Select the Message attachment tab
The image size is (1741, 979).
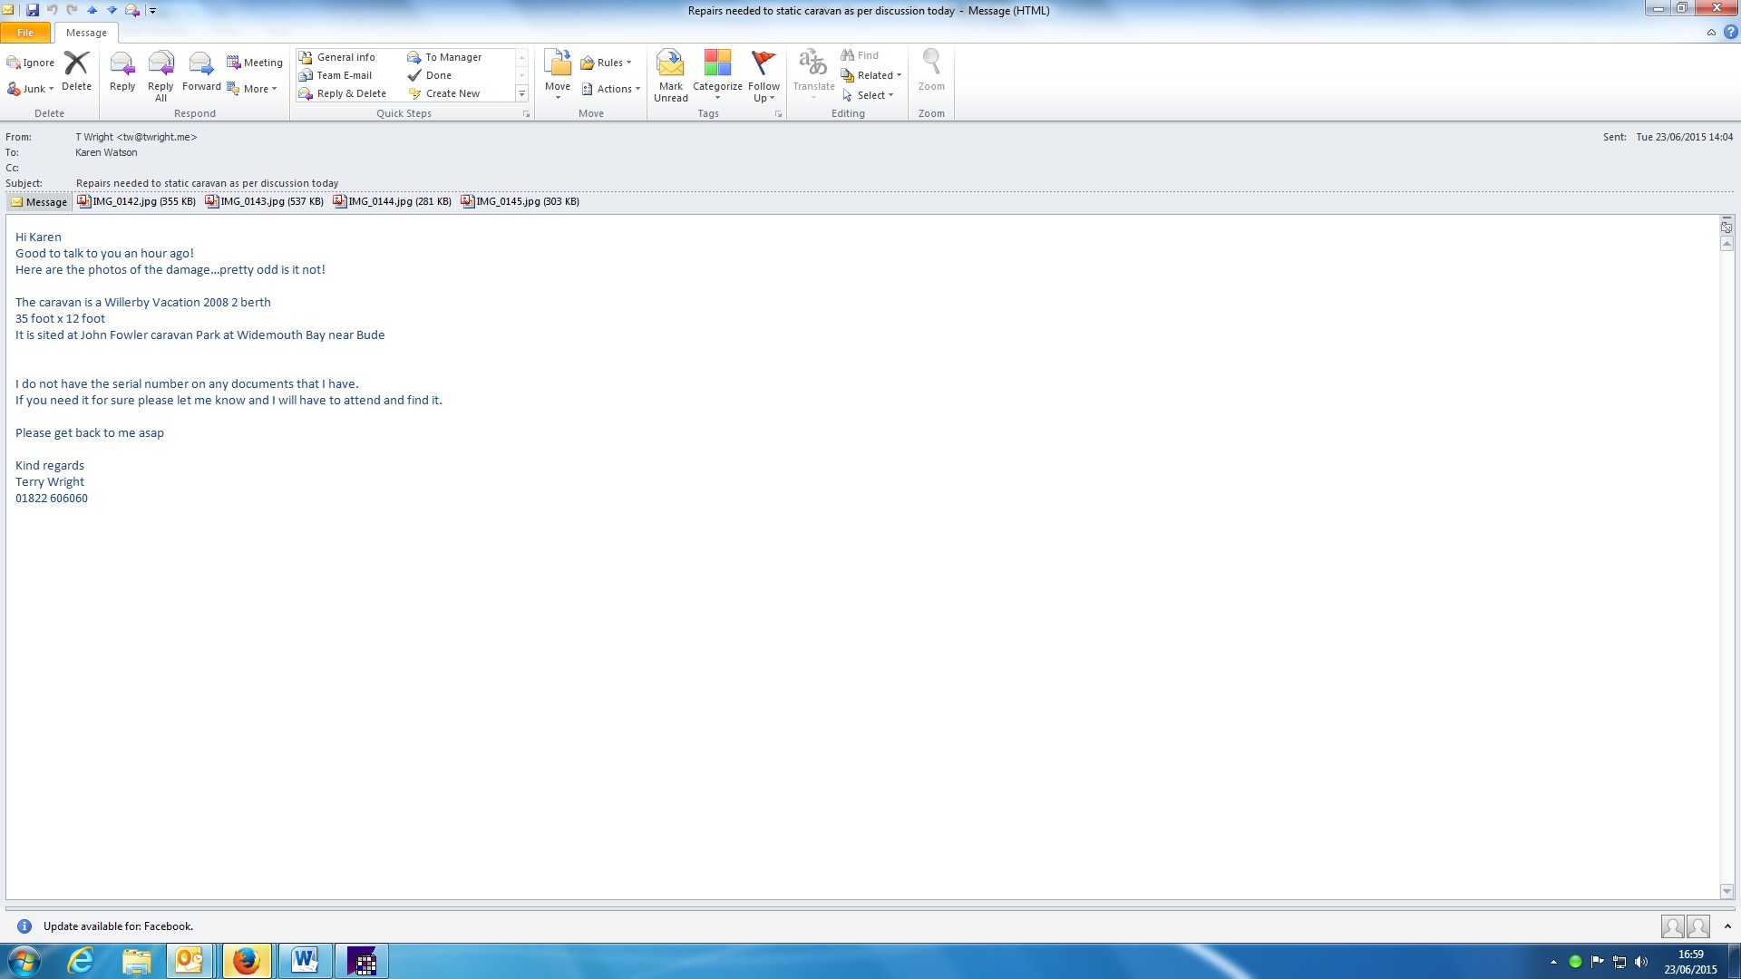point(39,202)
